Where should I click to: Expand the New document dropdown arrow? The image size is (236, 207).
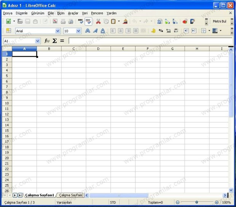coord(14,21)
